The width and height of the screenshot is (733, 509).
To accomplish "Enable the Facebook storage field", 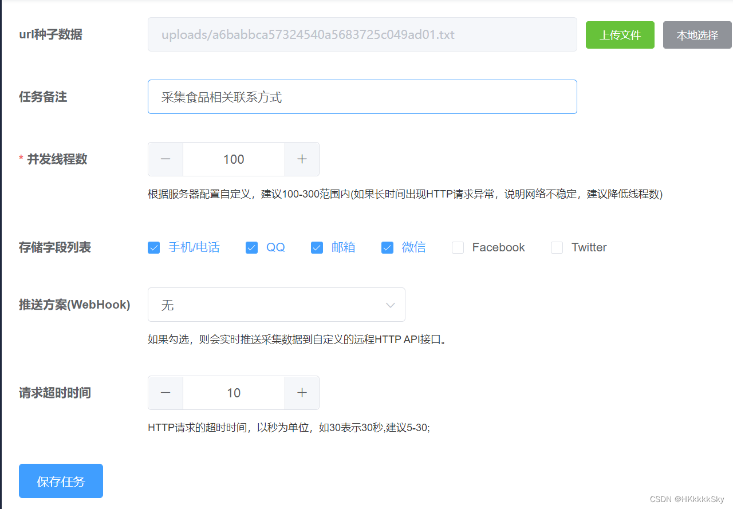I will tap(458, 247).
